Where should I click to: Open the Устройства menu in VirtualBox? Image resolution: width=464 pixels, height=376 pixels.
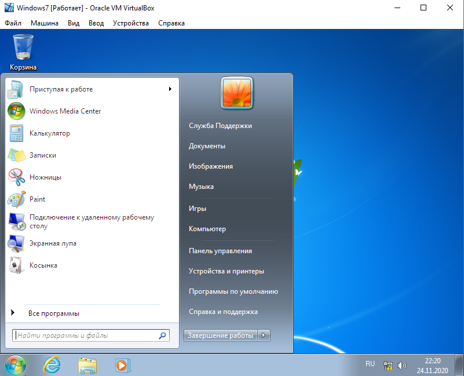[x=131, y=23]
